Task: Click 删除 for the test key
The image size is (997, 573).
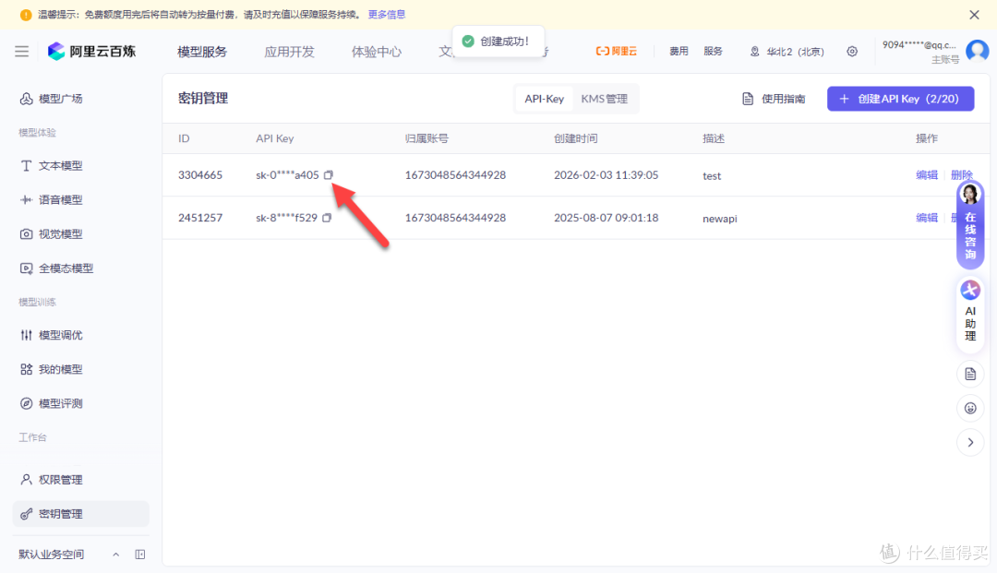Action: tap(961, 174)
